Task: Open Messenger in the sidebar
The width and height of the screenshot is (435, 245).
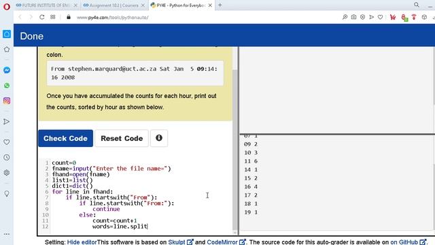Action: (x=7, y=70)
